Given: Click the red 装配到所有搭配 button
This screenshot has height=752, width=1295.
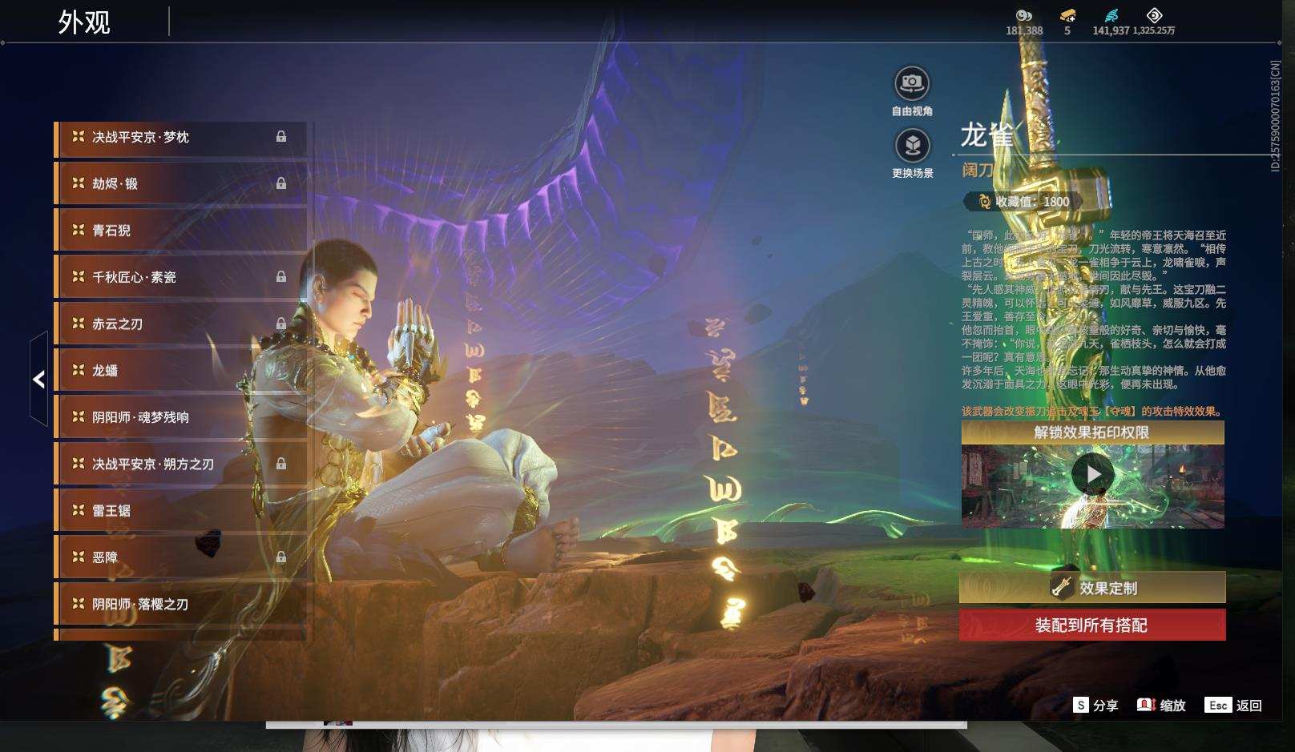Looking at the screenshot, I should pos(1092,625).
